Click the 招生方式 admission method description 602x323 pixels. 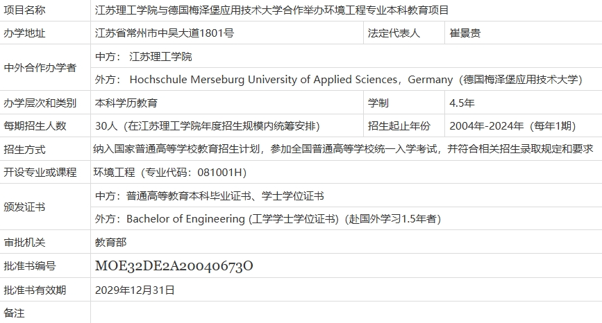343,149
